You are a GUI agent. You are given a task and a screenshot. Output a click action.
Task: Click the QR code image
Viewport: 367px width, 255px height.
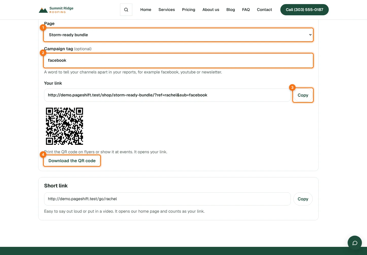point(64,126)
